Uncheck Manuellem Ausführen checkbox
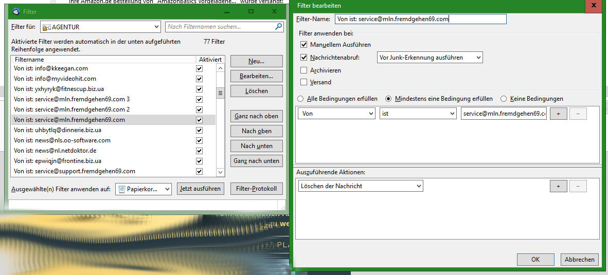 [304, 45]
